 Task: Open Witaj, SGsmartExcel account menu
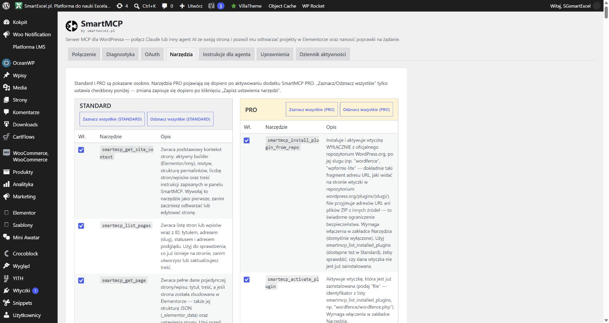click(575, 6)
